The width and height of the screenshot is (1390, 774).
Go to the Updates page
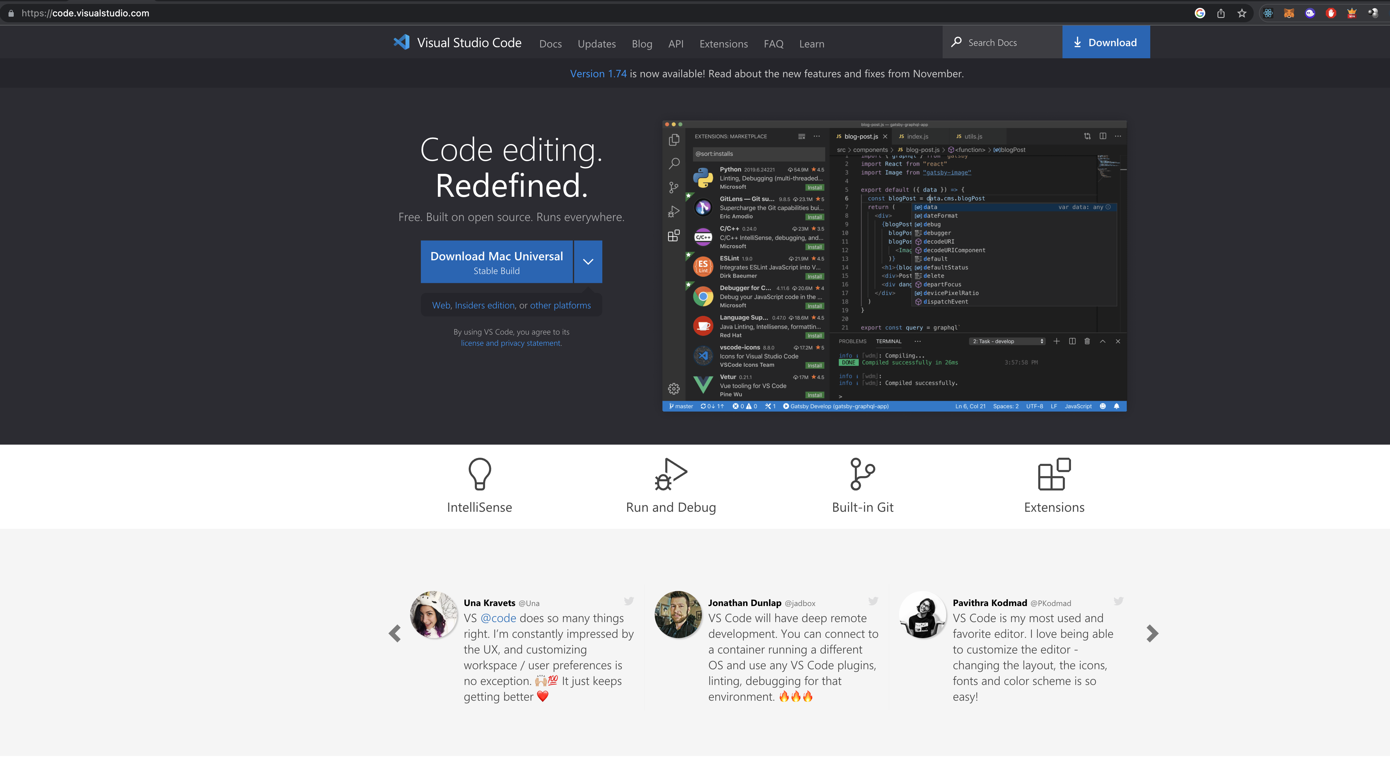(x=597, y=44)
